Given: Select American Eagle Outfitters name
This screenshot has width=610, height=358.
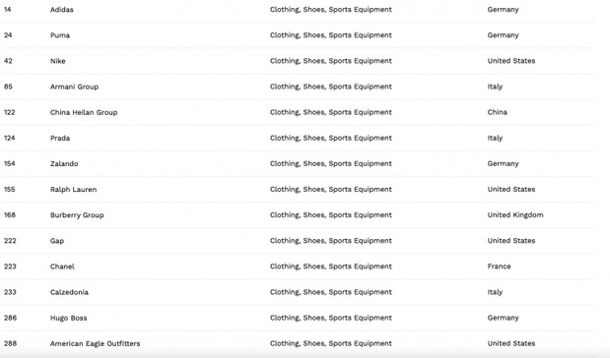Looking at the screenshot, I should click(95, 343).
